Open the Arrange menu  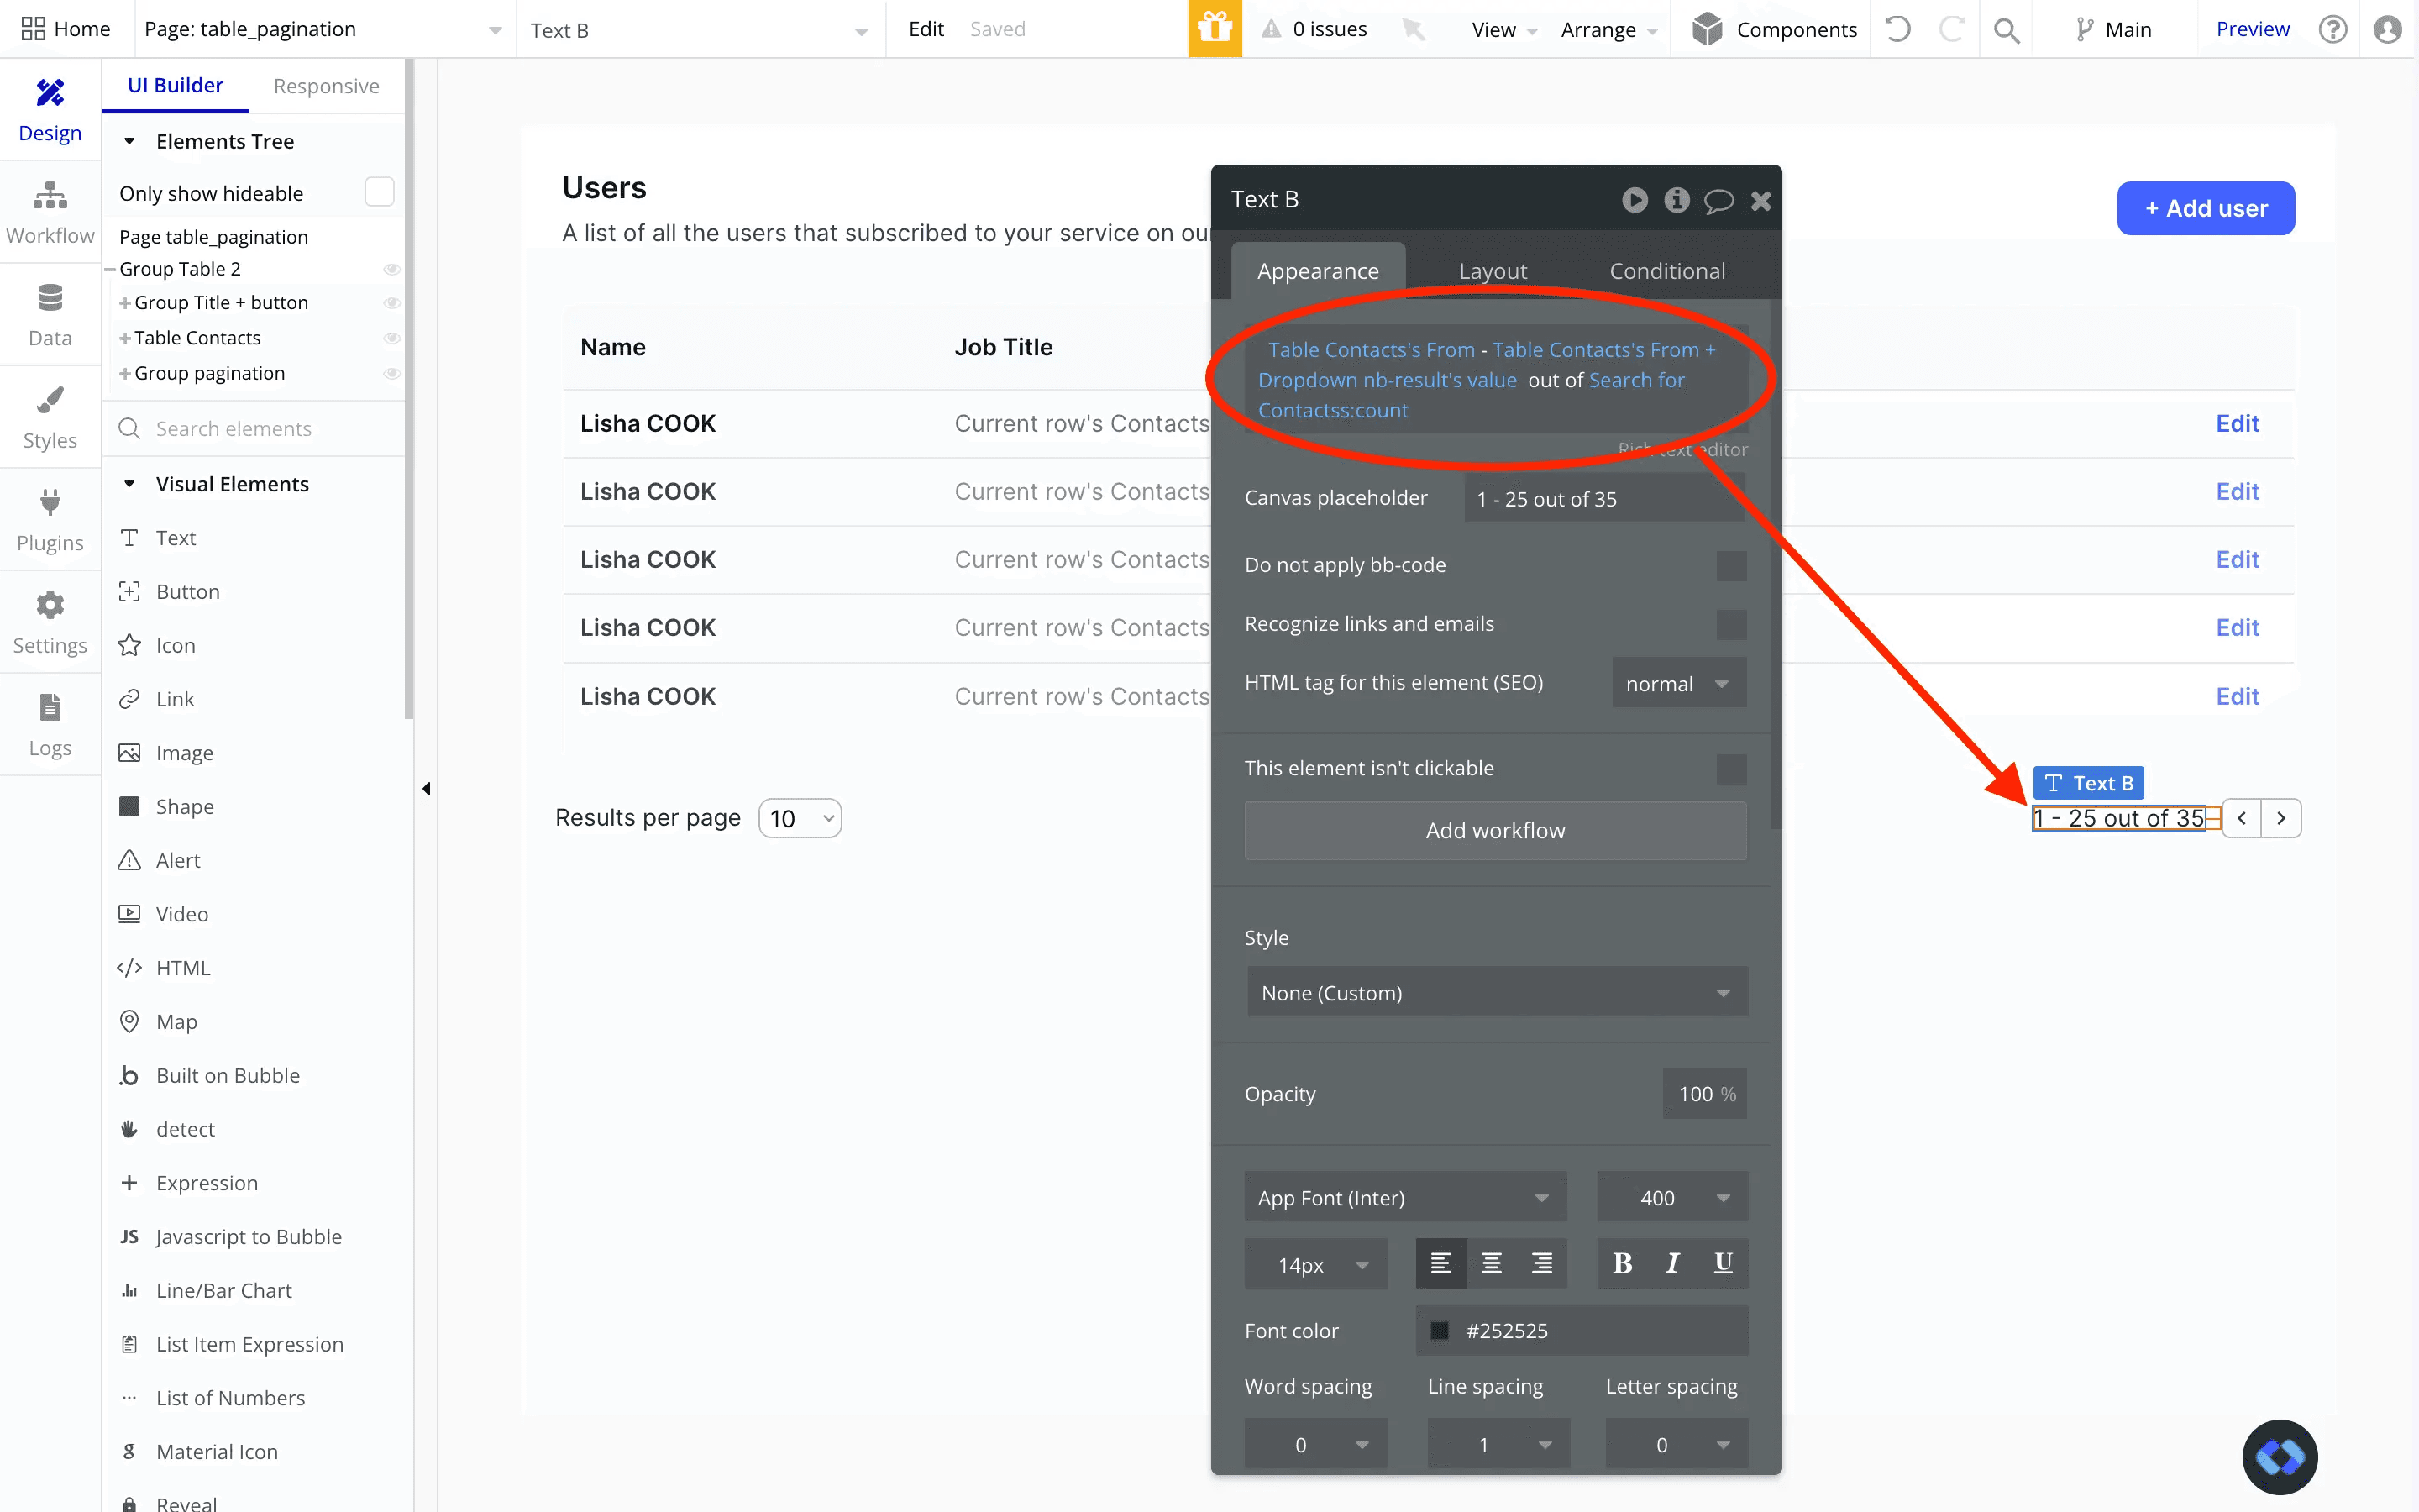(1608, 30)
